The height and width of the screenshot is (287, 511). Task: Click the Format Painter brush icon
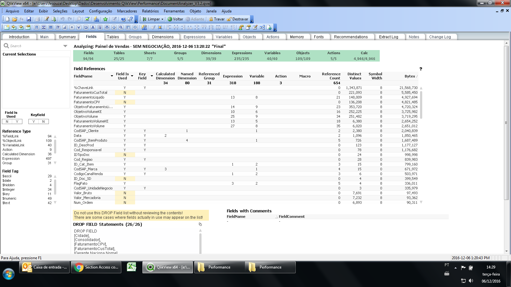coord(153,27)
